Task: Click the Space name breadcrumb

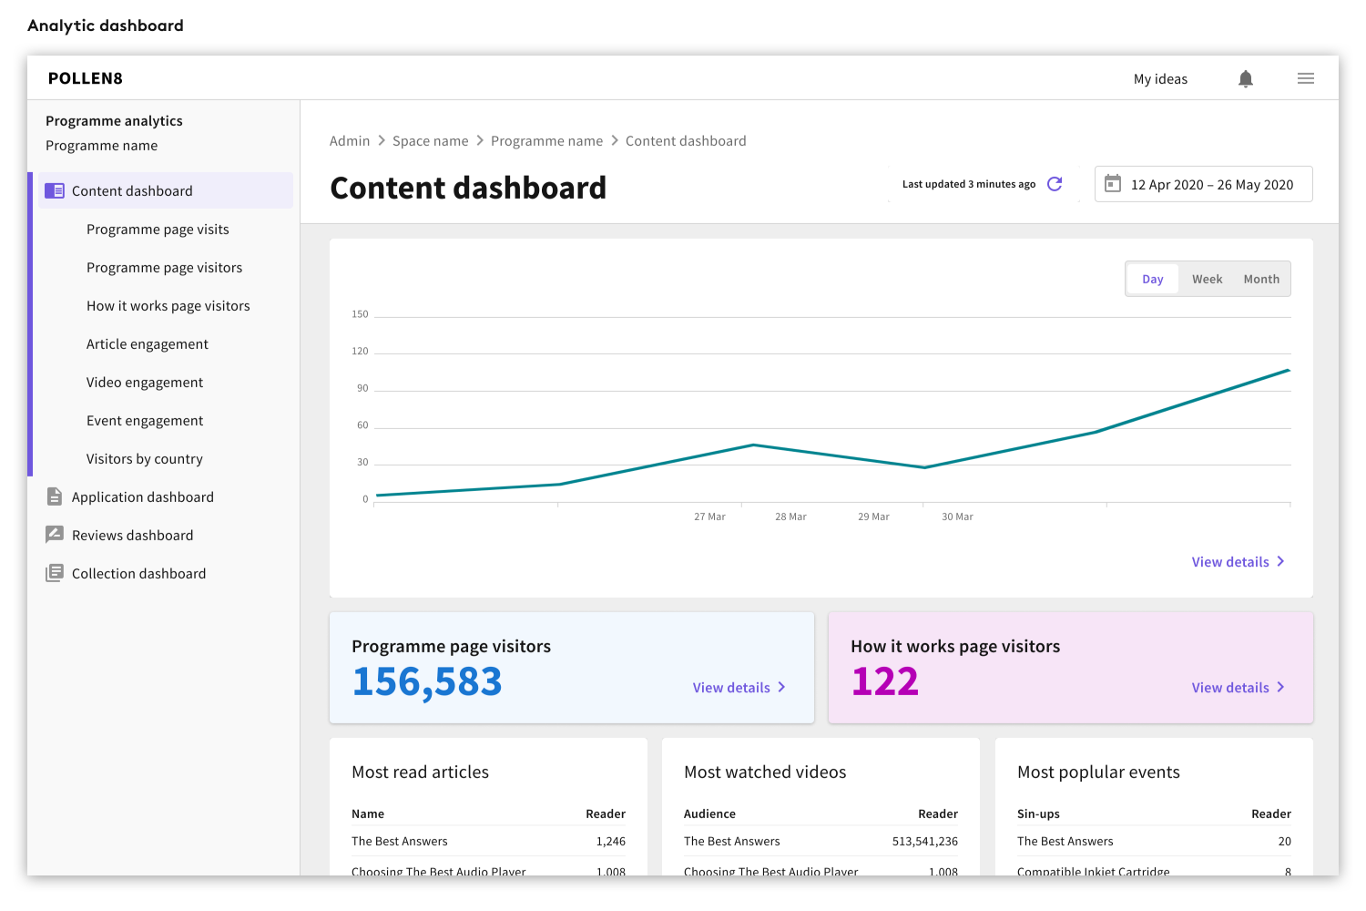Action: (430, 141)
